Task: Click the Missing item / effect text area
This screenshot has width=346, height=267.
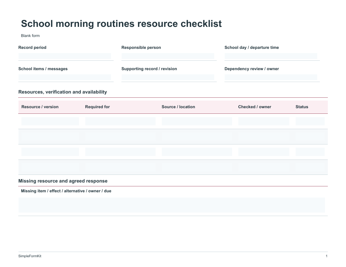Action: pyautogui.click(x=172, y=205)
